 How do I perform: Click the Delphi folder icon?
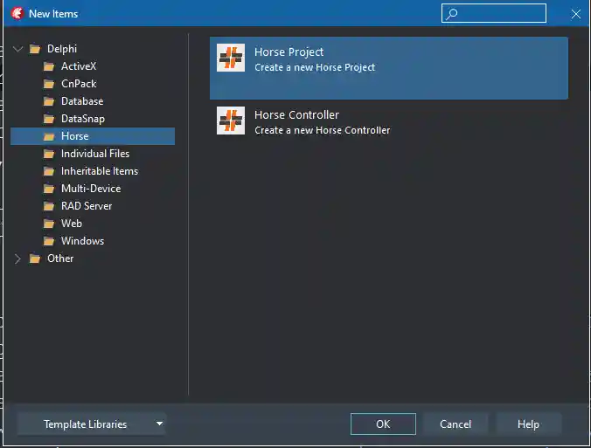coord(35,49)
